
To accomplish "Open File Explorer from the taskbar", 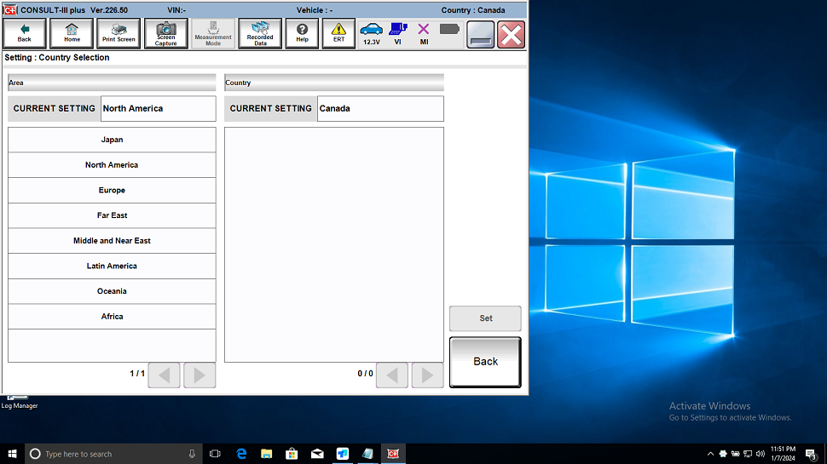I will coord(266,454).
